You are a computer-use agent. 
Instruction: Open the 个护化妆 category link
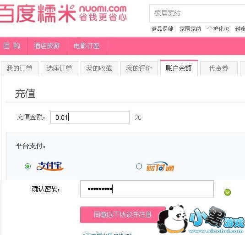click(x=218, y=29)
